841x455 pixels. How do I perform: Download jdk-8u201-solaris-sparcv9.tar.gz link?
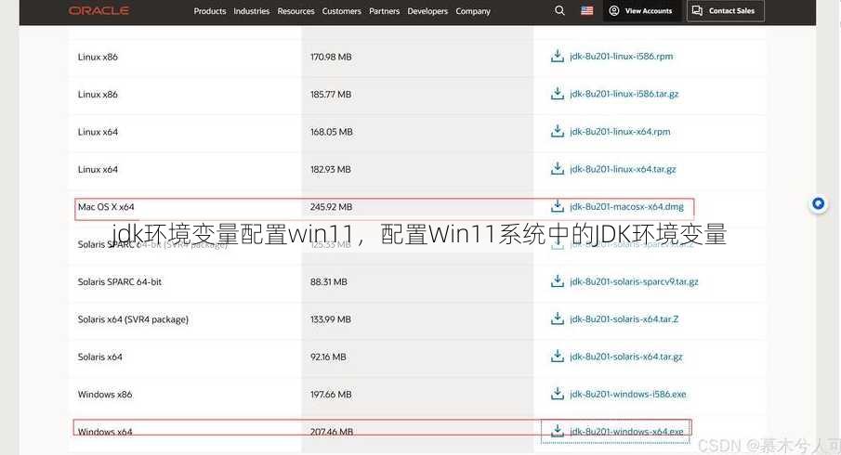(x=634, y=281)
